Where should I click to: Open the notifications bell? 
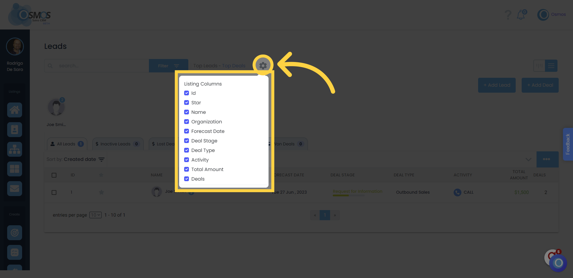(521, 15)
